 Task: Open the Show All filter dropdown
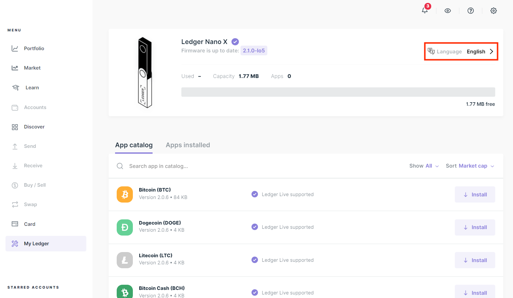[424, 166]
